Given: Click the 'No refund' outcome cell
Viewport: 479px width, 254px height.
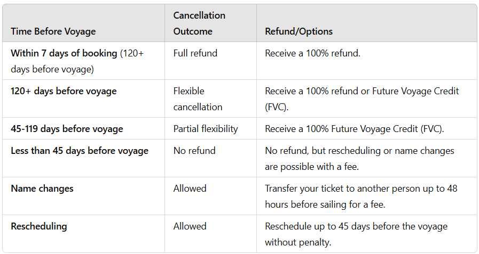Looking at the screenshot, I should (194, 151).
